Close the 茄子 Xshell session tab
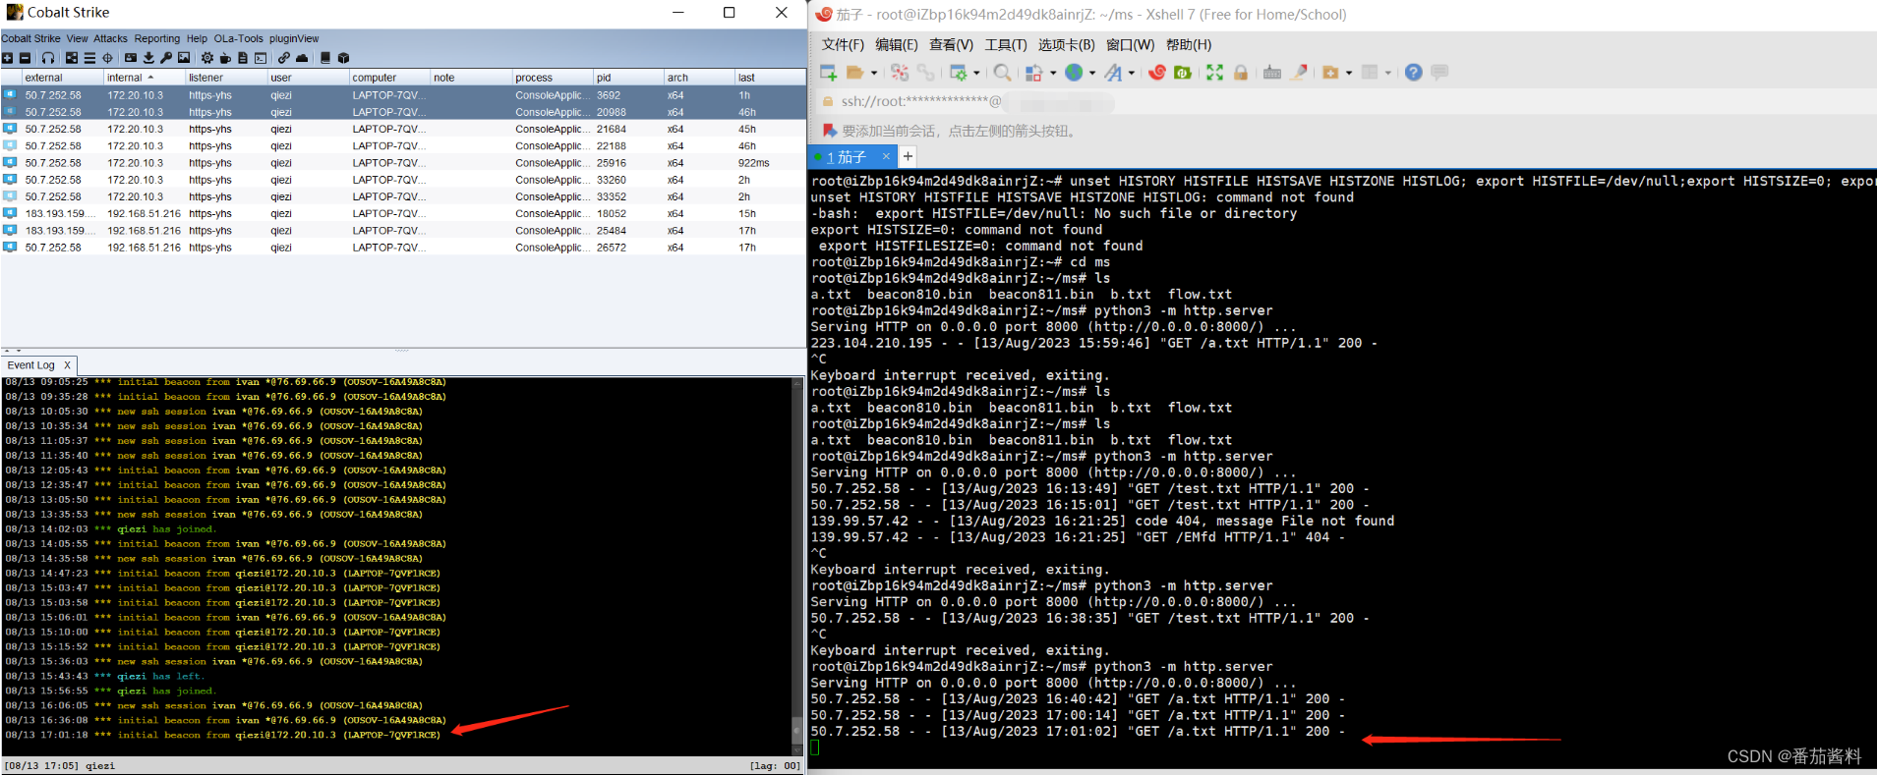 click(x=886, y=156)
